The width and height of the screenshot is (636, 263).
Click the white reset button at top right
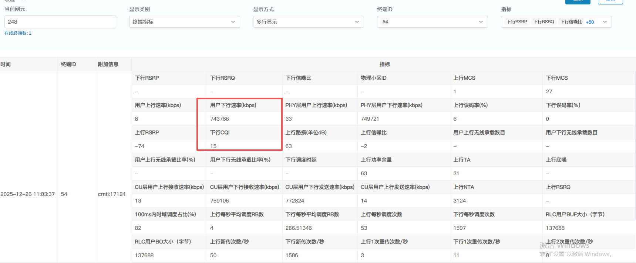click(x=610, y=1)
